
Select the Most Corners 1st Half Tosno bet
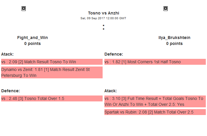tap(155, 62)
